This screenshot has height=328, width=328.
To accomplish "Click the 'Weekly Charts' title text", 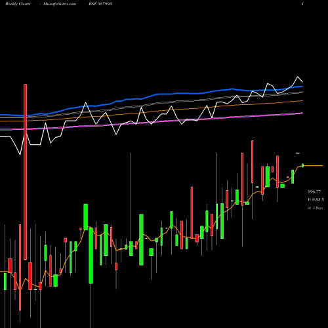I will 18,4.
